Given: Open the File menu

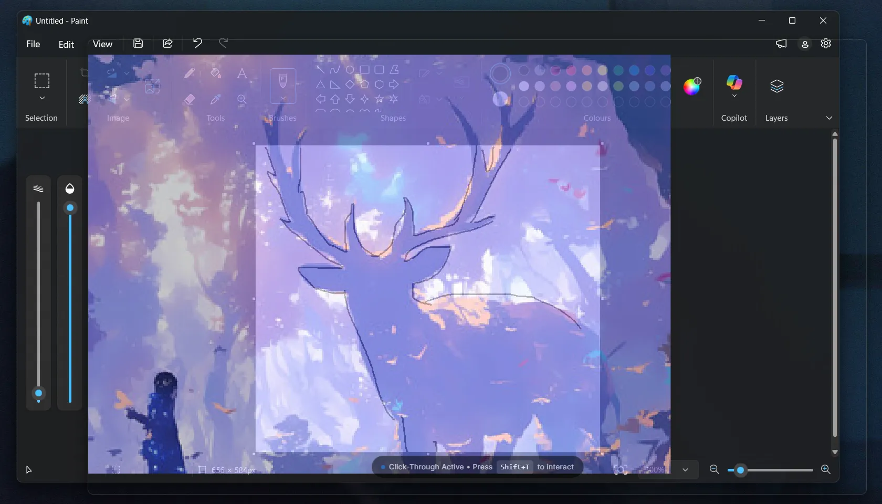Looking at the screenshot, I should [x=33, y=44].
